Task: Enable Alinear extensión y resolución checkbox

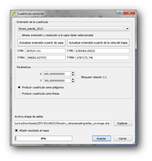Action: tap(19, 35)
